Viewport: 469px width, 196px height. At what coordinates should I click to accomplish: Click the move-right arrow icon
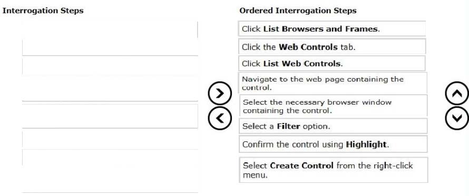[220, 94]
